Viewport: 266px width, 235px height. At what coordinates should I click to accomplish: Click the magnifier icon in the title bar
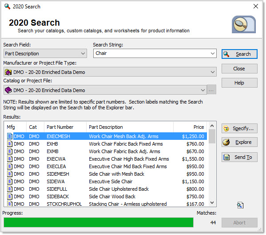[7, 7]
